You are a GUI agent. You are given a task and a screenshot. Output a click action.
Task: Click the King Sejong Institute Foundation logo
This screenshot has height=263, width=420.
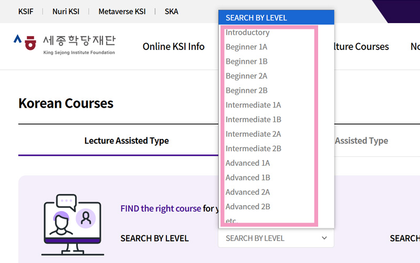64,45
